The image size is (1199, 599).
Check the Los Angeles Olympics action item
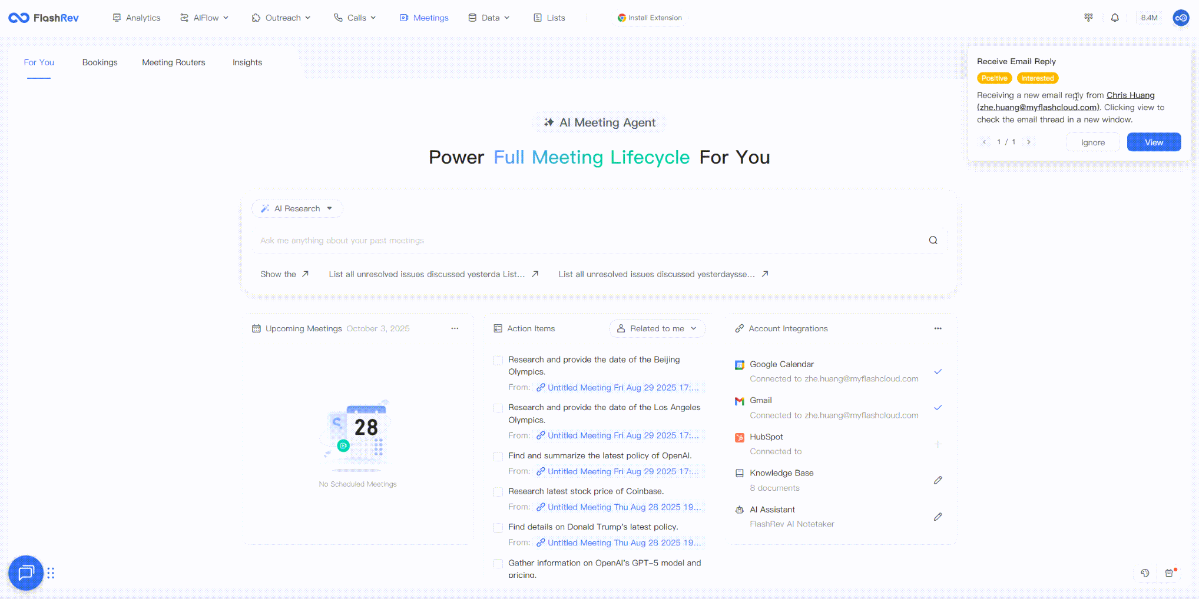click(498, 408)
